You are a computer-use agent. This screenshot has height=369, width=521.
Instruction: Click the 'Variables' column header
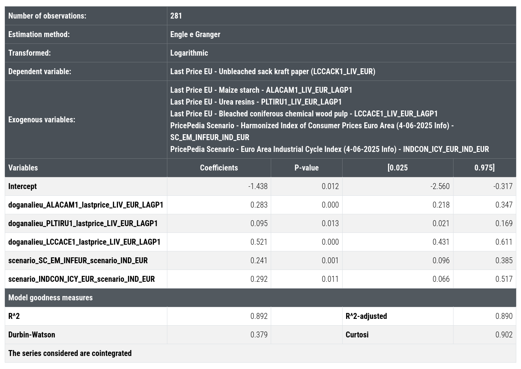tap(23, 168)
